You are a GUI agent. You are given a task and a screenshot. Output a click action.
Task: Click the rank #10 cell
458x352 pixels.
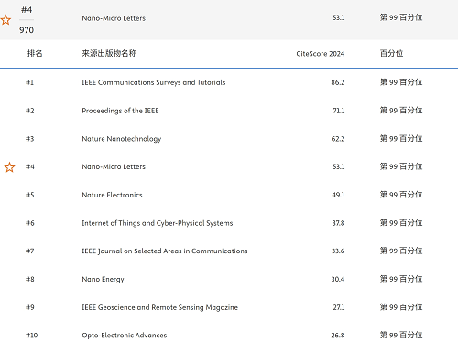(31, 336)
